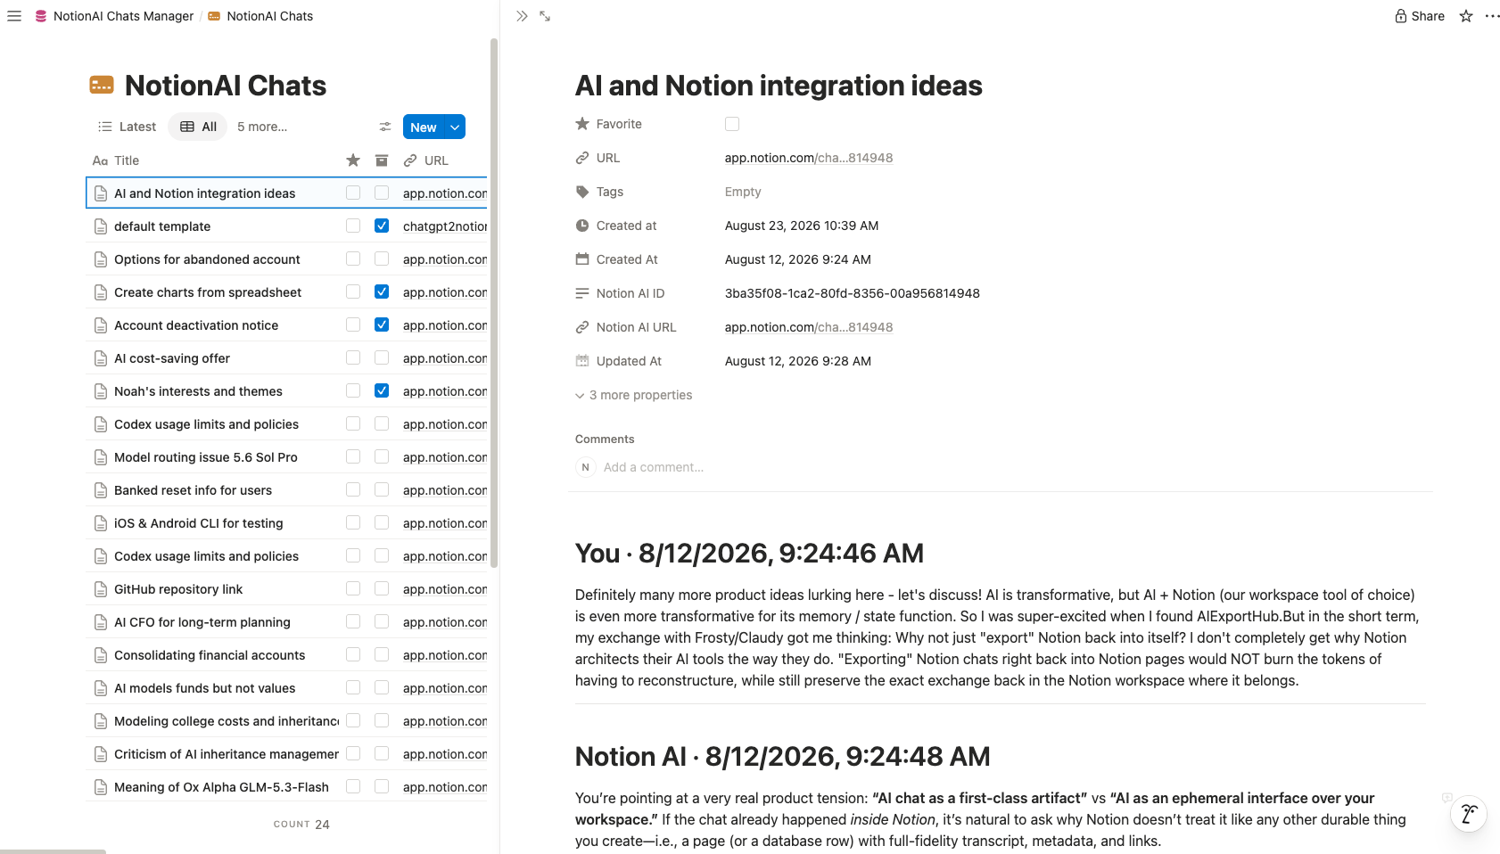Uncheck archive checkbox for Account deactivation notice
This screenshot has height=854, width=1500.
click(382, 324)
